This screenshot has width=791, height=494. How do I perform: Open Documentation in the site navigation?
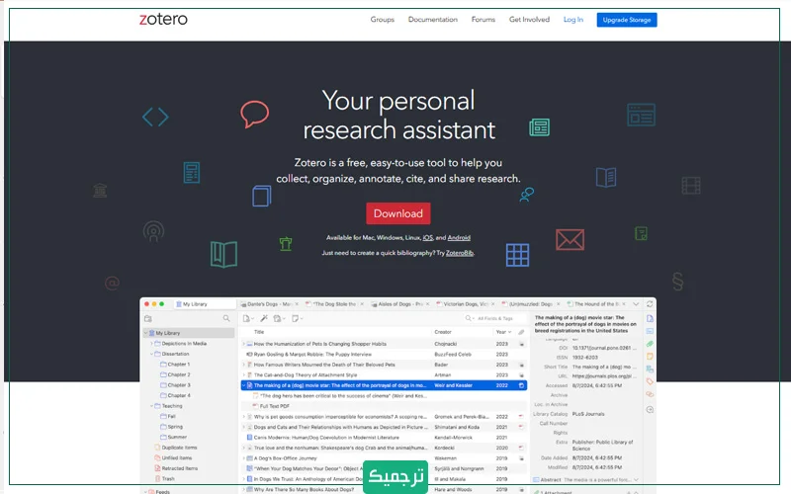tap(433, 20)
